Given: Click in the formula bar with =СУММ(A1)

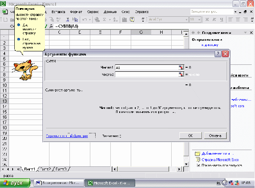Looking at the screenshot, I should pos(154,26).
